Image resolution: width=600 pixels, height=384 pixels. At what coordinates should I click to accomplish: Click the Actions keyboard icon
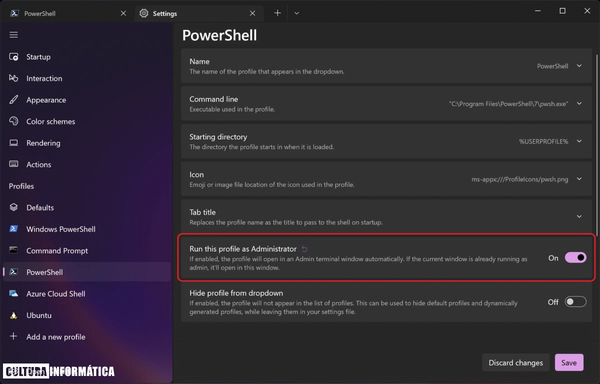coord(14,164)
